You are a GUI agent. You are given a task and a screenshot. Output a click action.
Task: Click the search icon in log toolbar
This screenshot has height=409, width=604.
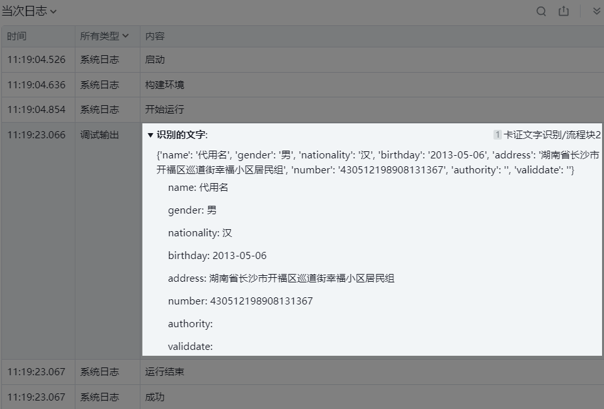541,12
